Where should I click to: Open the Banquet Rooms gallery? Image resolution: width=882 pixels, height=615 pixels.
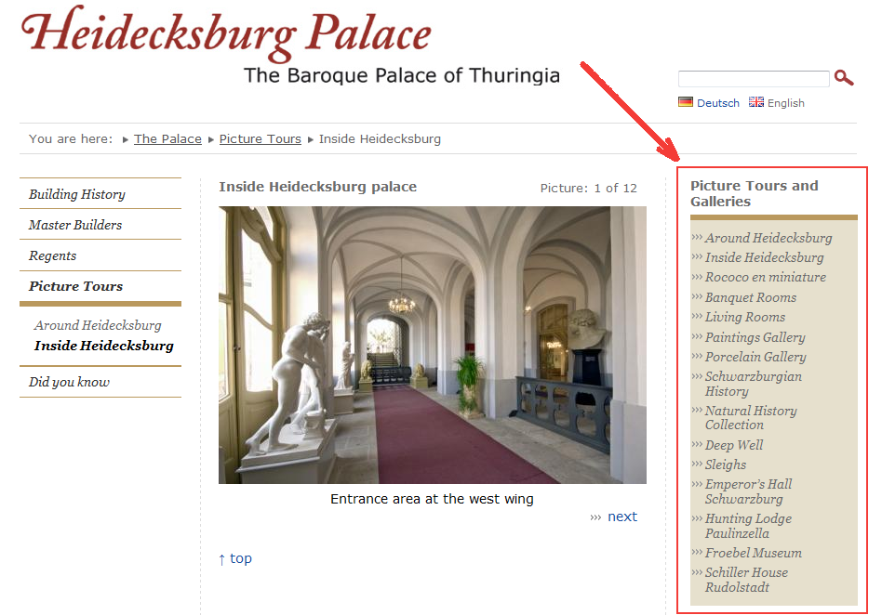point(751,297)
